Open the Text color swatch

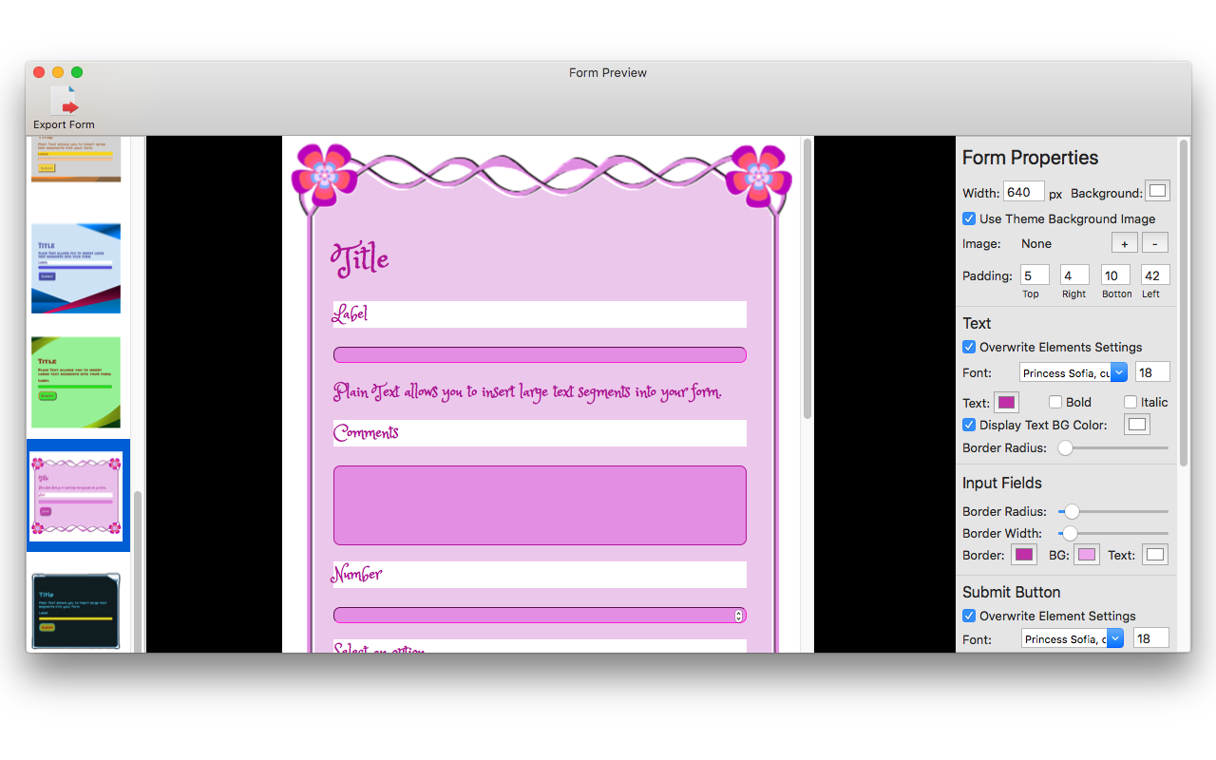tap(1006, 402)
